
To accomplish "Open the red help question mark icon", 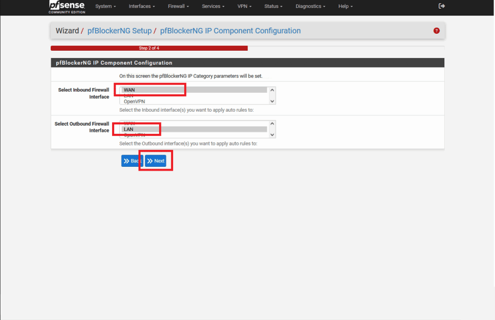I will [437, 30].
